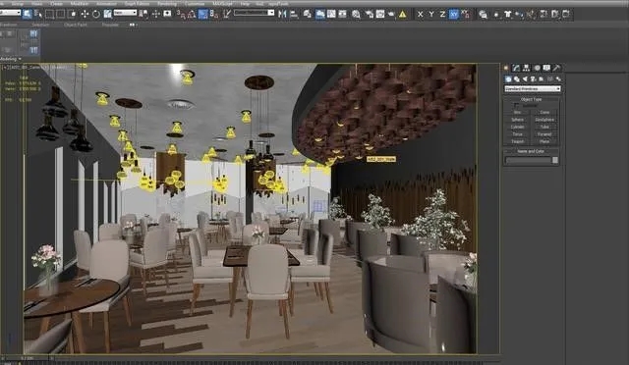Viewport: 629px width, 365px height.
Task: Open the Rendering menu
Action: click(x=167, y=4)
